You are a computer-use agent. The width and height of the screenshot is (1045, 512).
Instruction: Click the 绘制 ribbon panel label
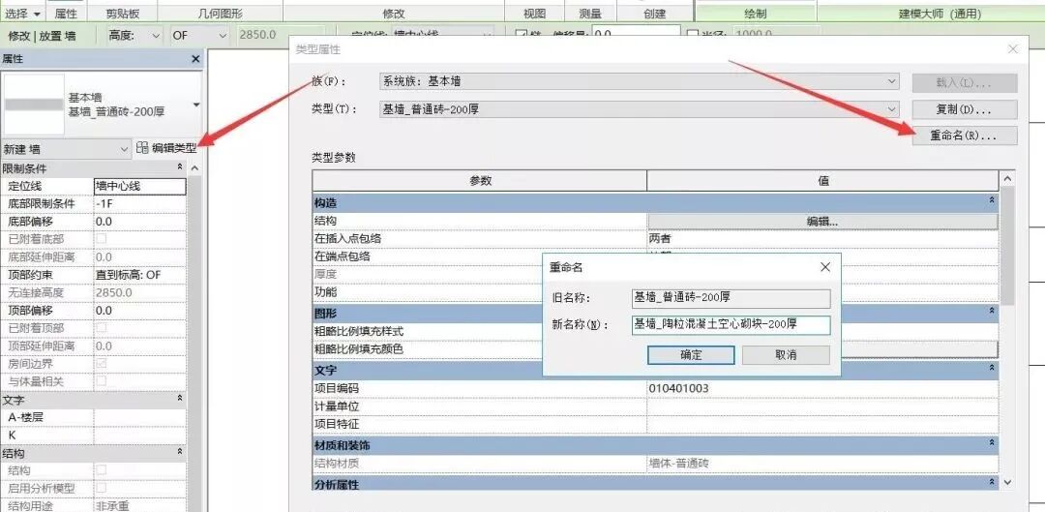point(755,14)
